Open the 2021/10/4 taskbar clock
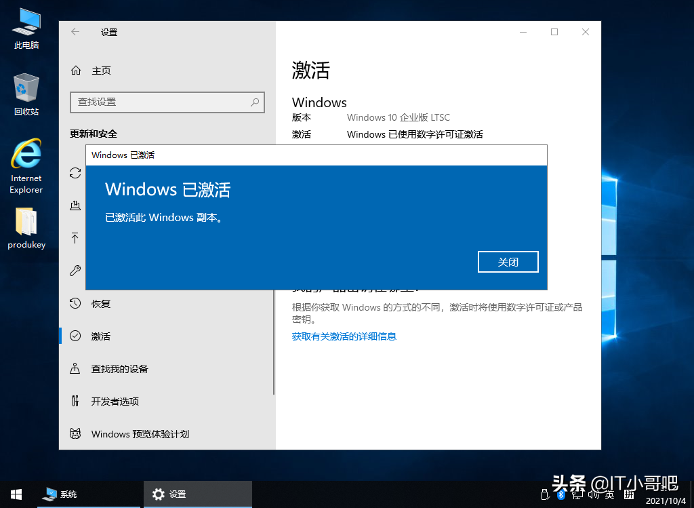This screenshot has width=694, height=508. (x=666, y=495)
